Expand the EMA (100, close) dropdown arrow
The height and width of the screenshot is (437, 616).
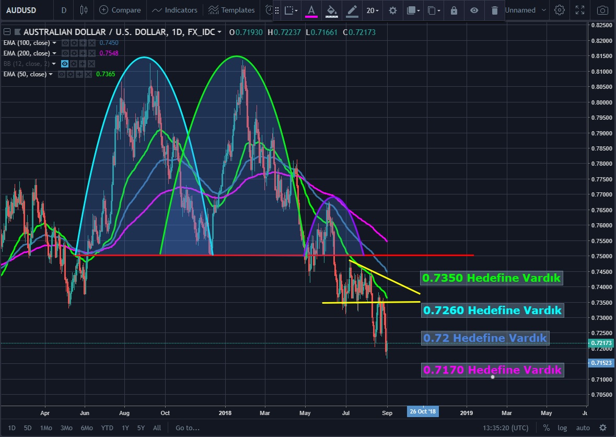tap(54, 43)
